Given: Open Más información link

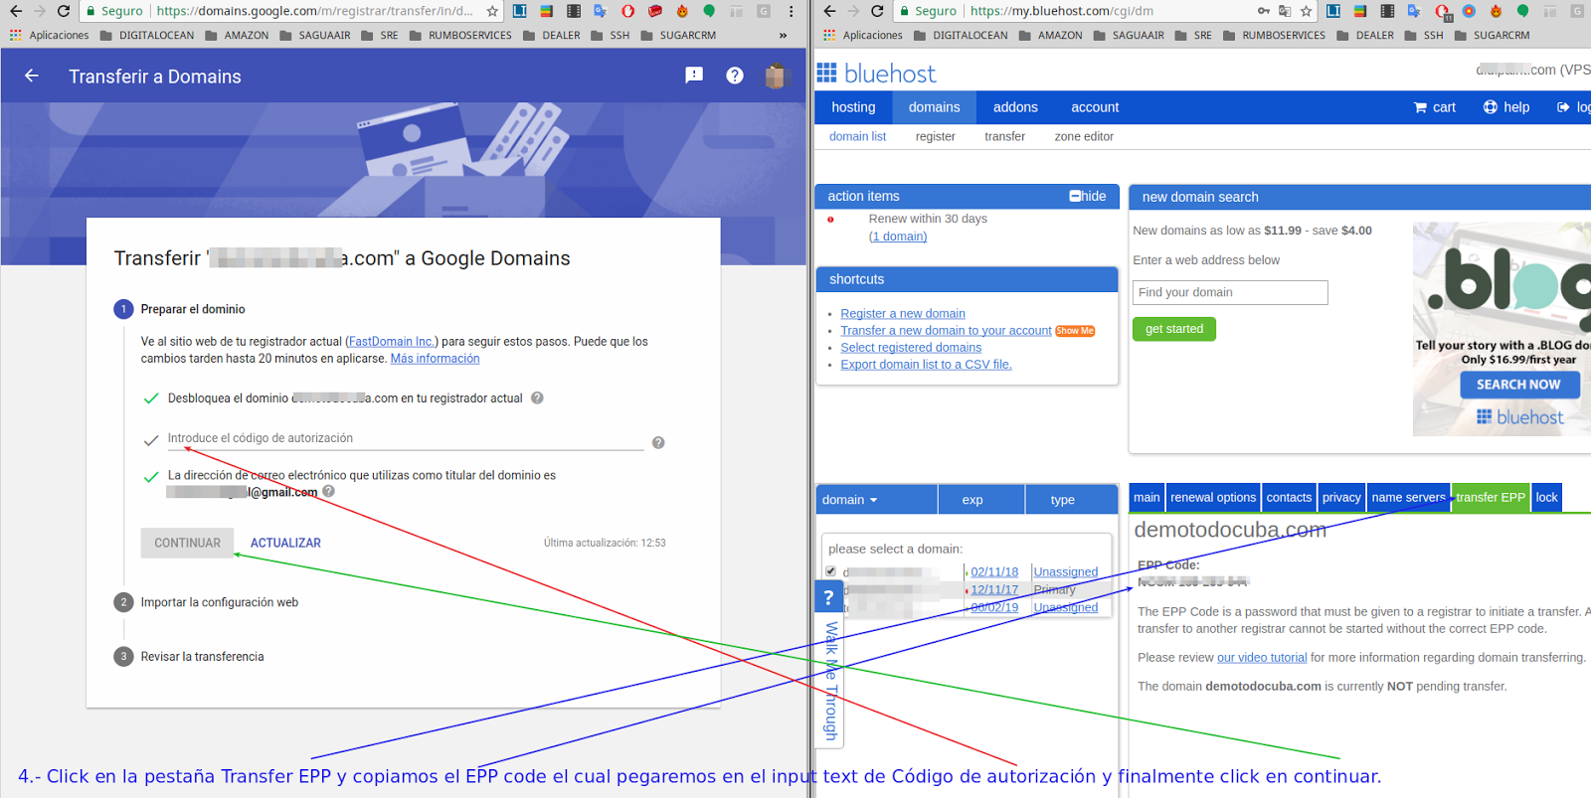Looking at the screenshot, I should tap(435, 359).
